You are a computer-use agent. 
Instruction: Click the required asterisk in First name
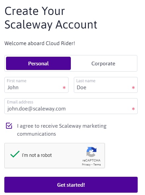coord(64,88)
